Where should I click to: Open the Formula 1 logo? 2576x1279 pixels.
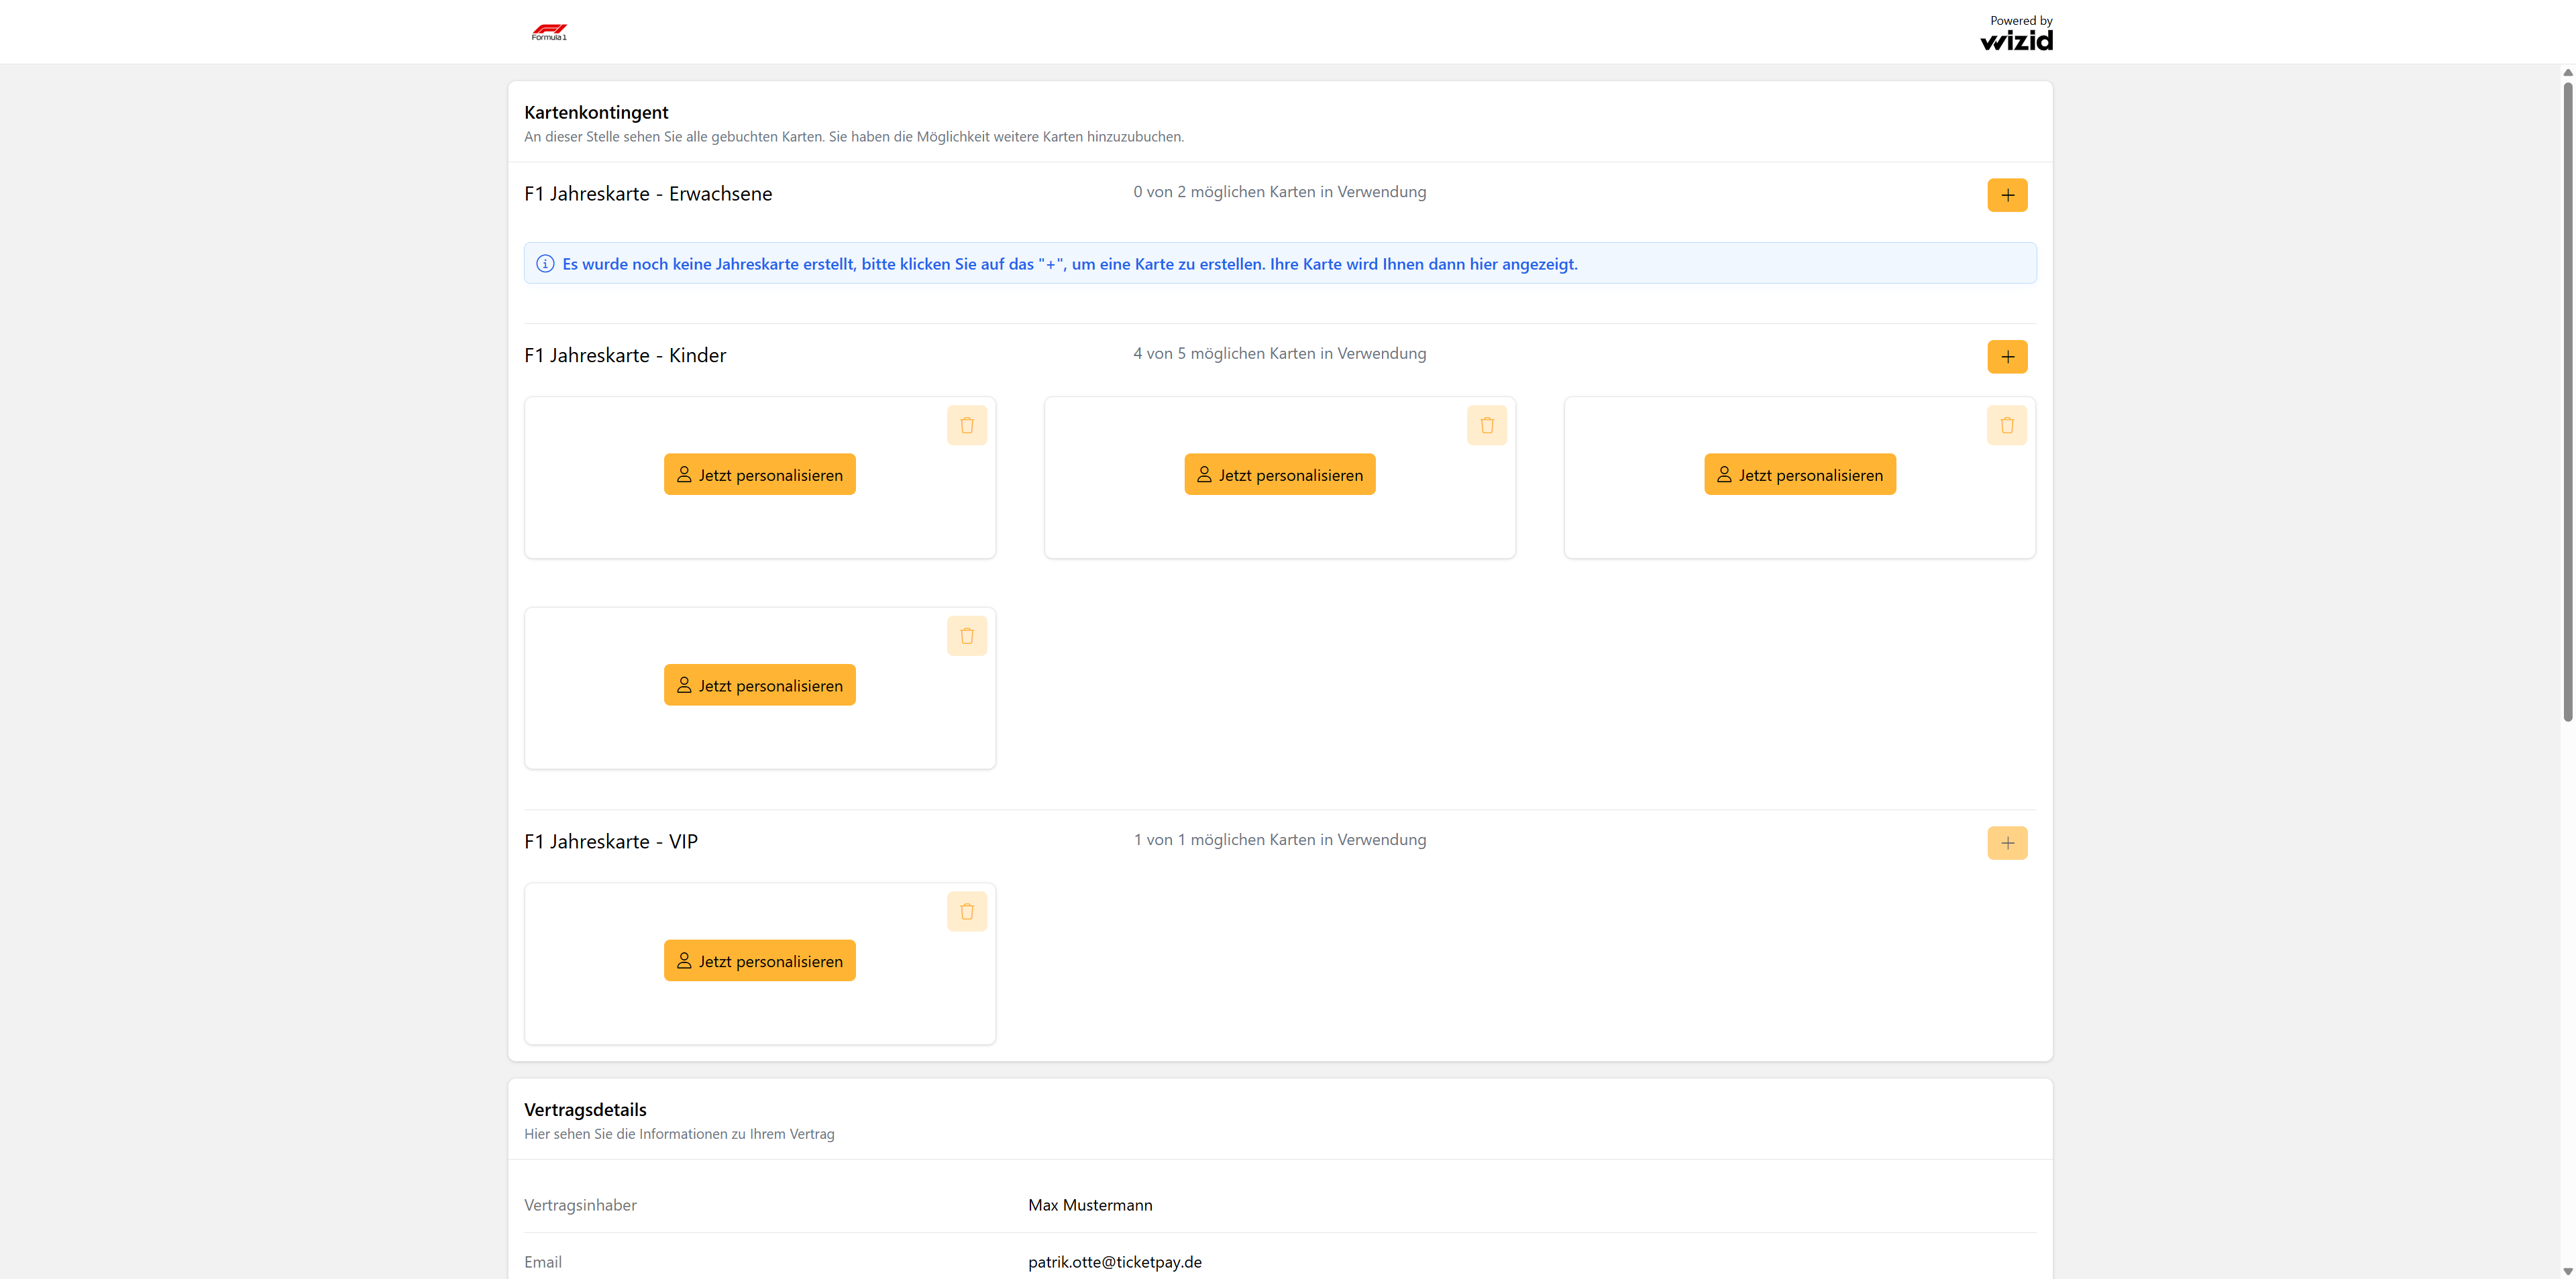(x=549, y=32)
